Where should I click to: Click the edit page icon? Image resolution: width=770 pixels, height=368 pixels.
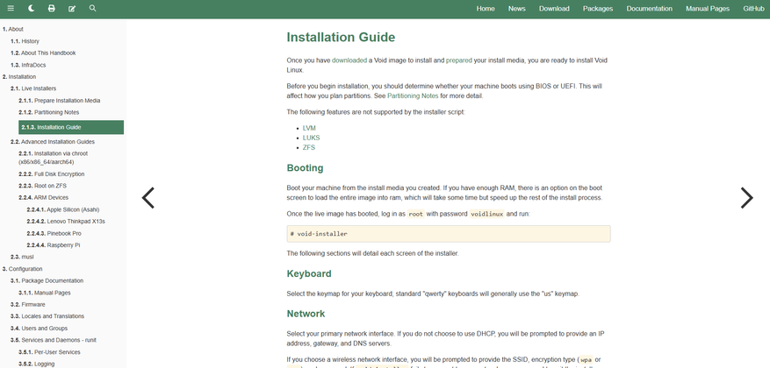pos(72,8)
